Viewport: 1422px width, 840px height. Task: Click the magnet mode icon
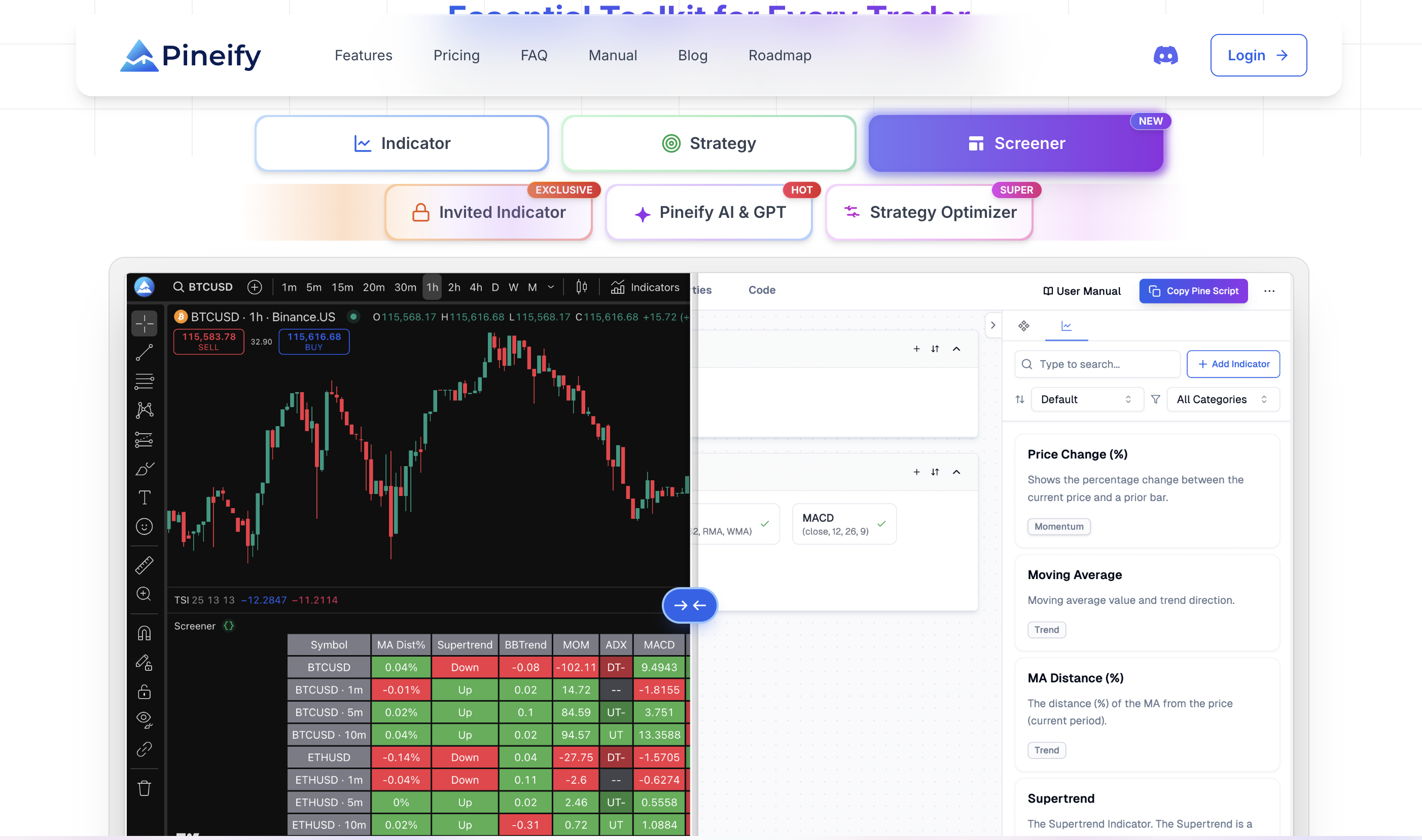point(144,633)
